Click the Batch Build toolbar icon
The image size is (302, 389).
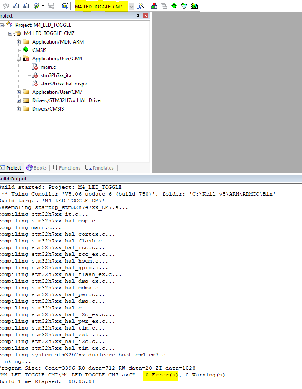[36, 5]
